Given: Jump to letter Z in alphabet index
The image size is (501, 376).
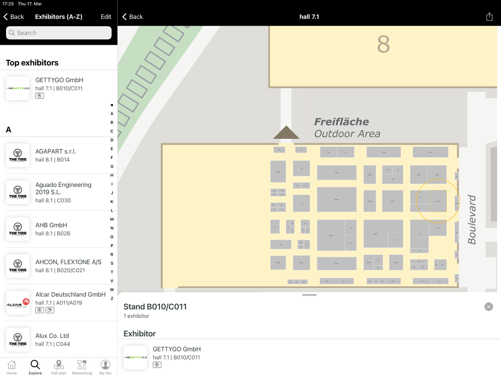Looking at the screenshot, I should click(112, 298).
